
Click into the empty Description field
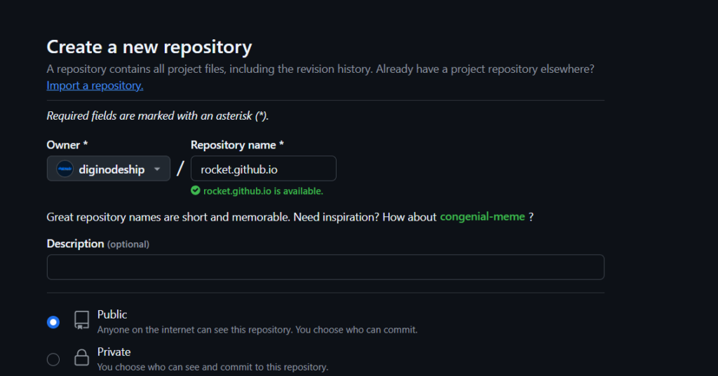coord(325,267)
